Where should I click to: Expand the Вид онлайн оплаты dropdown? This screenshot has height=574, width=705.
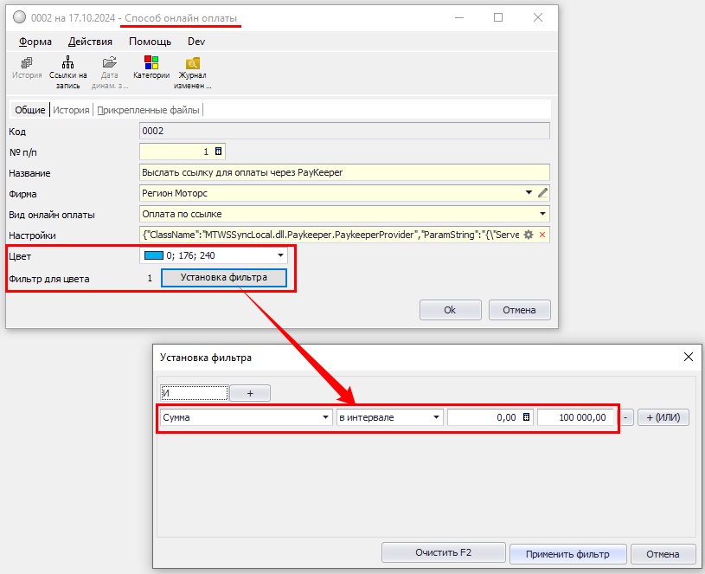(542, 214)
